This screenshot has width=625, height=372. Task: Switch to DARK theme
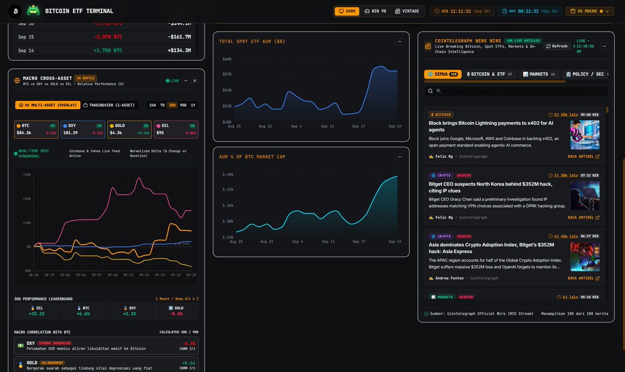(347, 11)
